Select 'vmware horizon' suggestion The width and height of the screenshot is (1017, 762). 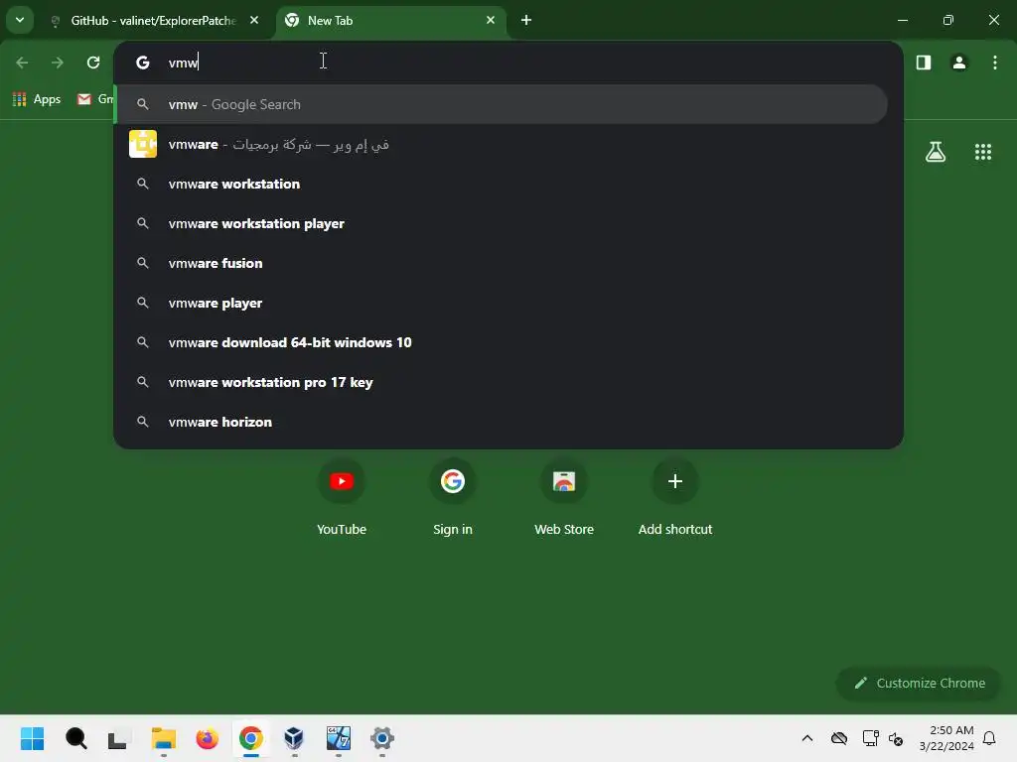pyautogui.click(x=508, y=422)
